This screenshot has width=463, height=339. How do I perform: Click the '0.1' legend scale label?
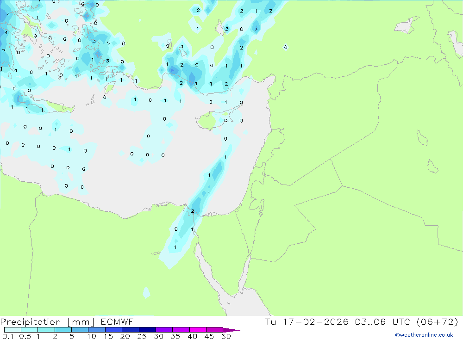pos(7,336)
